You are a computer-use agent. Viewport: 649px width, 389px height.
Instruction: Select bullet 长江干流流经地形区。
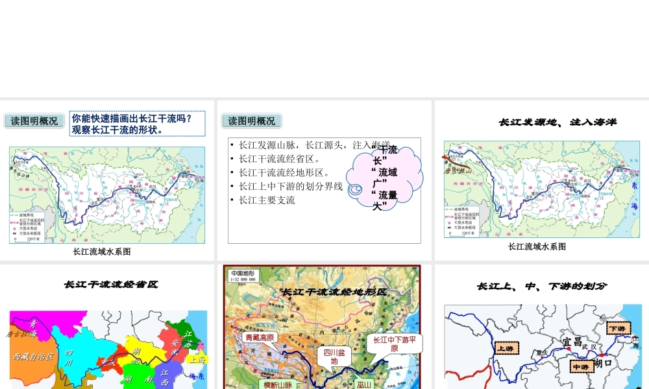tap(284, 172)
